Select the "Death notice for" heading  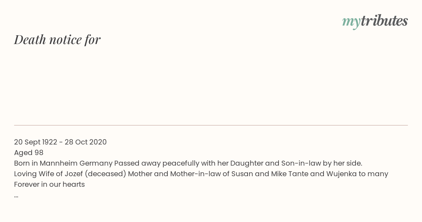[57, 39]
